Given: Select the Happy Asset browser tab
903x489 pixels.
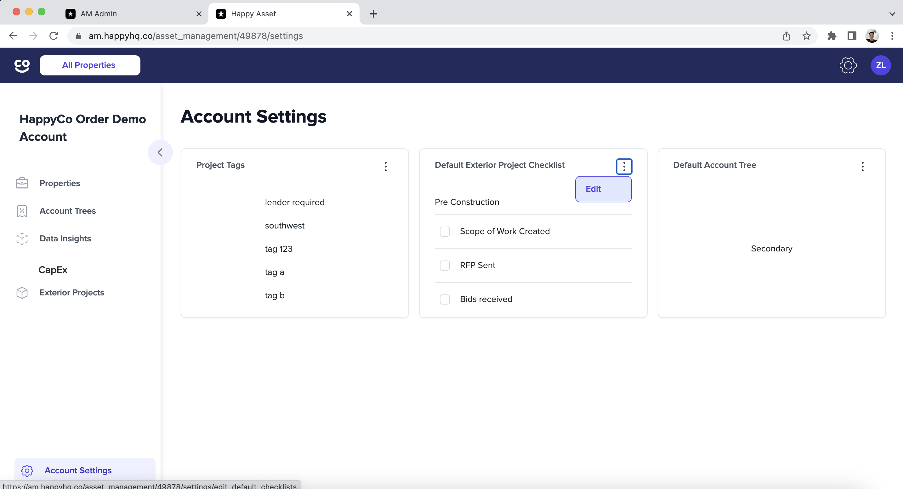Looking at the screenshot, I should (x=284, y=14).
